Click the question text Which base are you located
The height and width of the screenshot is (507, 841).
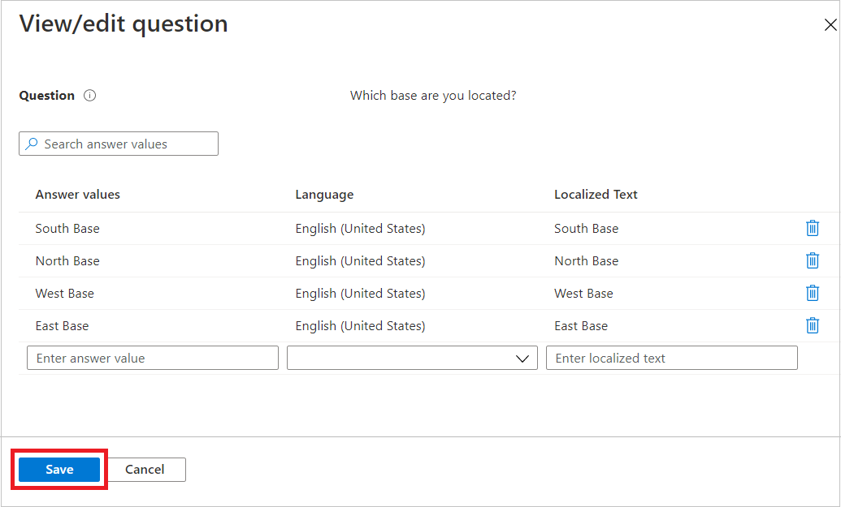(433, 95)
